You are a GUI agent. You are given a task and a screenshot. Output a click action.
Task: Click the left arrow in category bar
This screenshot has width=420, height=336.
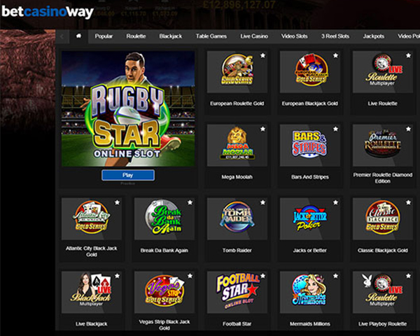point(62,36)
